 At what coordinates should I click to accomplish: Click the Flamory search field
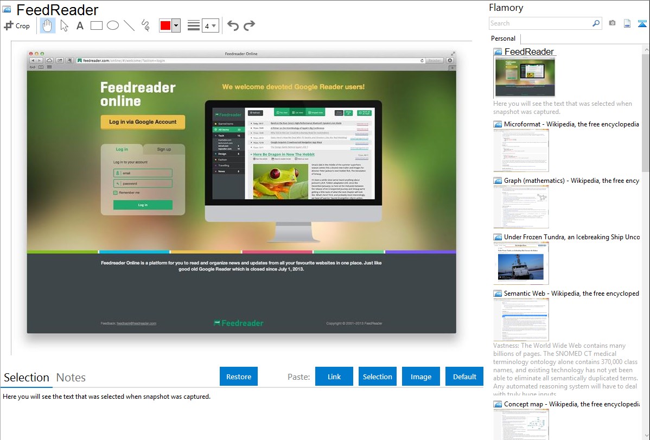(540, 23)
